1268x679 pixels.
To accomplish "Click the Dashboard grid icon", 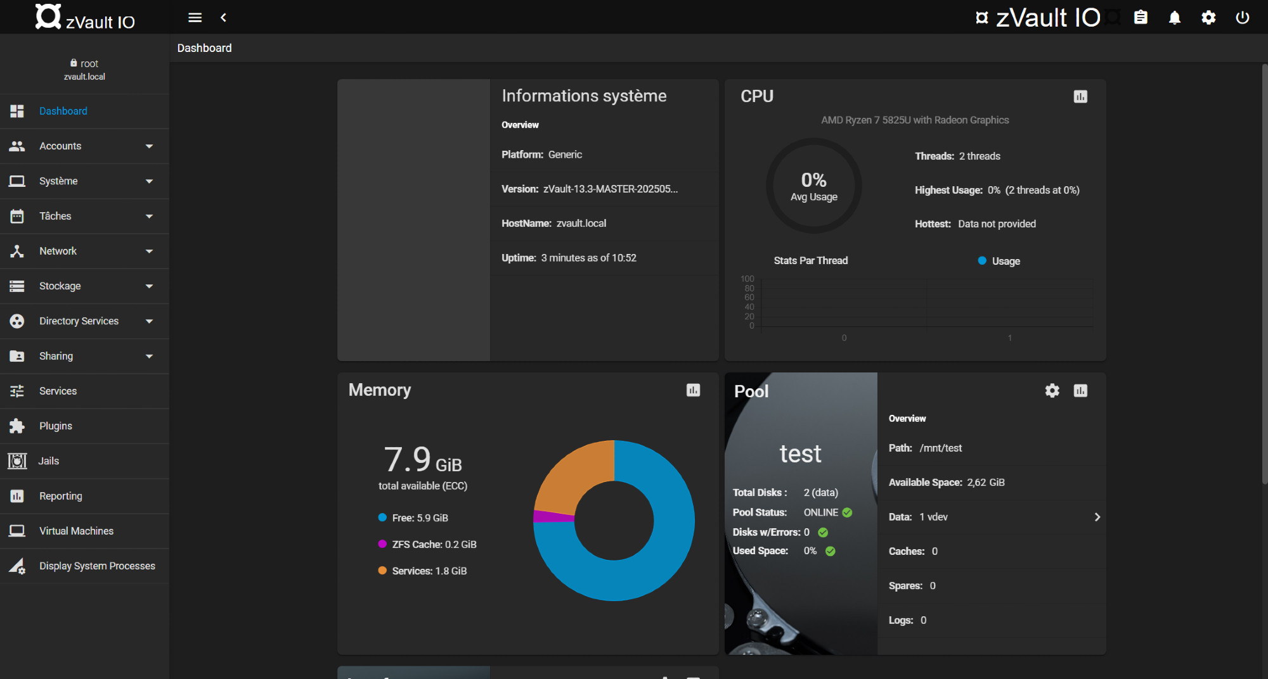I will click(x=17, y=111).
